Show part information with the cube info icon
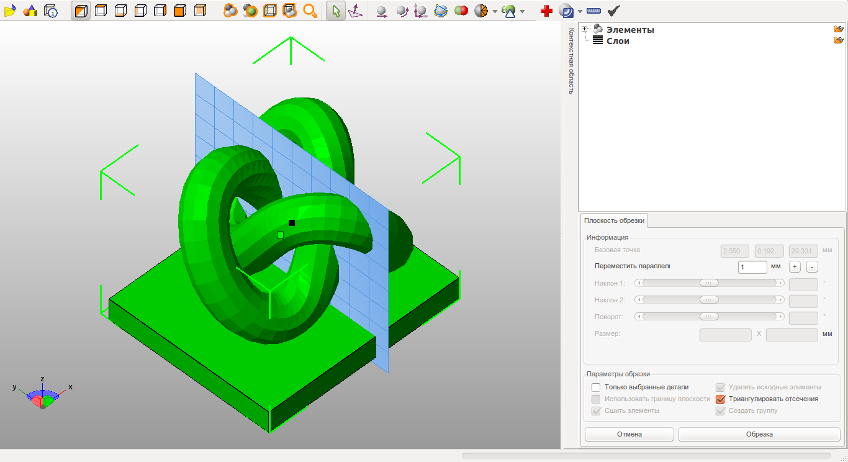This screenshot has height=462, width=848. point(50,11)
